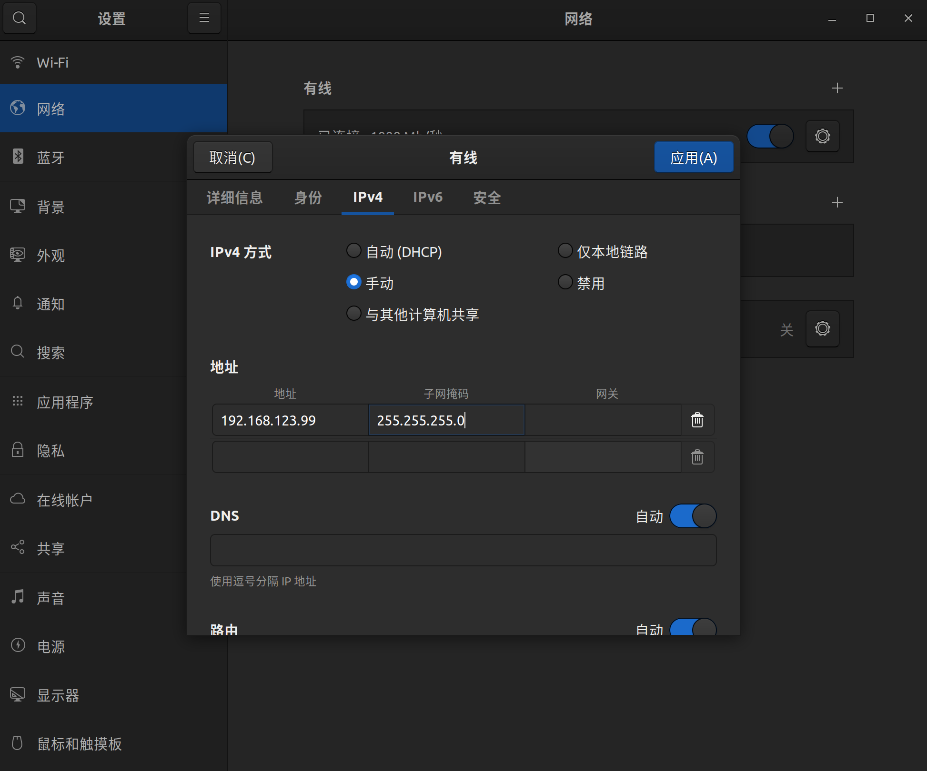Switch to 身份 identity tab

click(308, 197)
